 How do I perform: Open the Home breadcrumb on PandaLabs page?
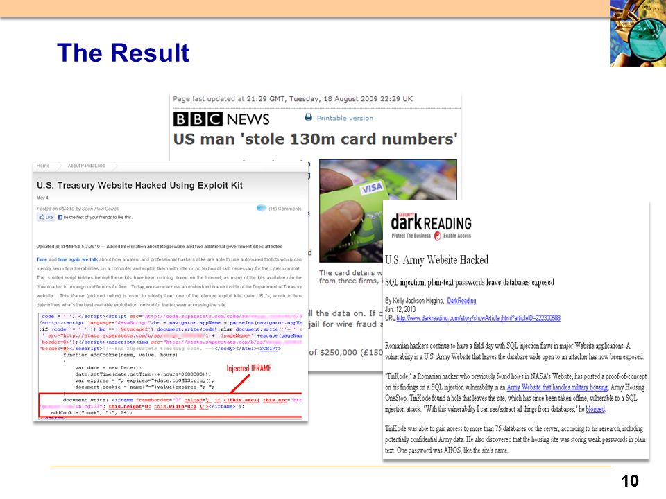point(43,166)
